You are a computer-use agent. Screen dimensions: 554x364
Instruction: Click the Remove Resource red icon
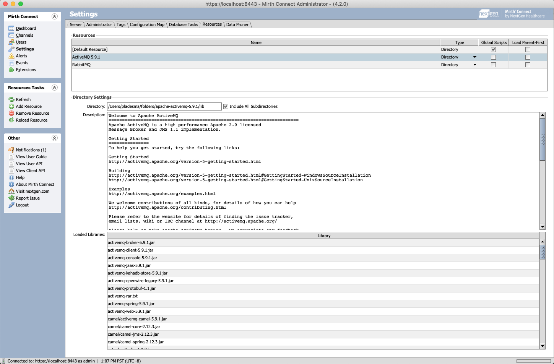click(11, 113)
